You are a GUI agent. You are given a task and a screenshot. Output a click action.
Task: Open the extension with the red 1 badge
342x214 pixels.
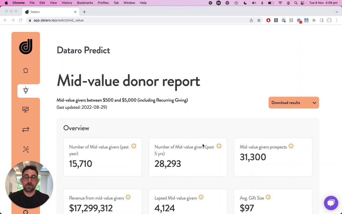tap(299, 21)
